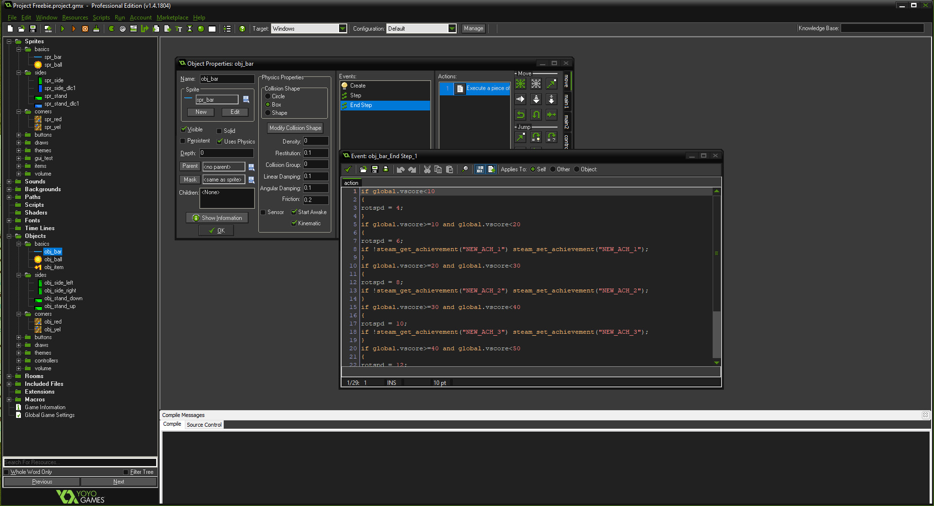Create a new timeline with the hourglass icon

click(190, 29)
